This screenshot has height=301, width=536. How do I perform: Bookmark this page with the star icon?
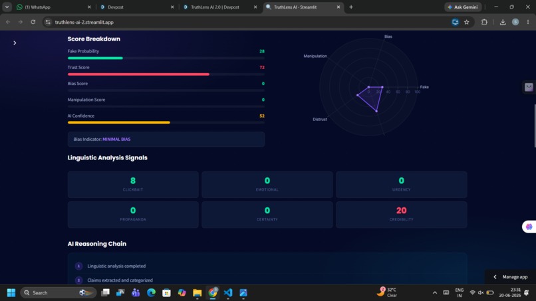(x=467, y=22)
